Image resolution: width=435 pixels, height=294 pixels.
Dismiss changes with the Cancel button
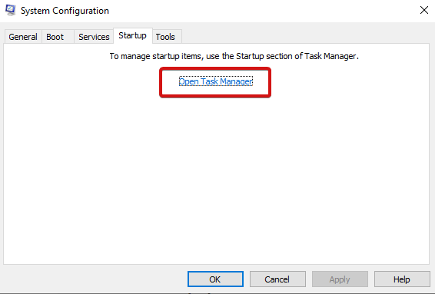pyautogui.click(x=277, y=279)
